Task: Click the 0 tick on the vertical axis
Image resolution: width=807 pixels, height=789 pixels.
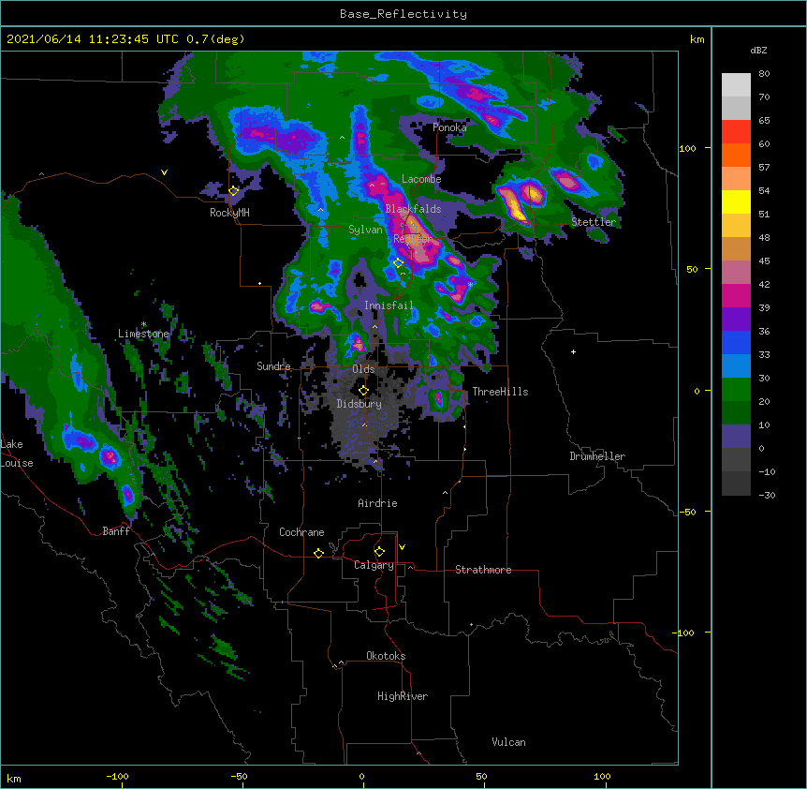Action: [697, 391]
